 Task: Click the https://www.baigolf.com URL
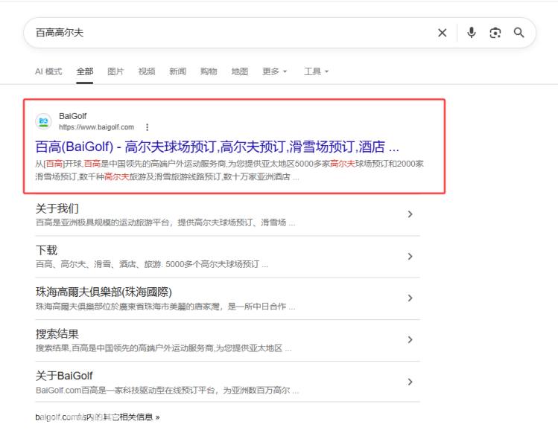coord(96,127)
